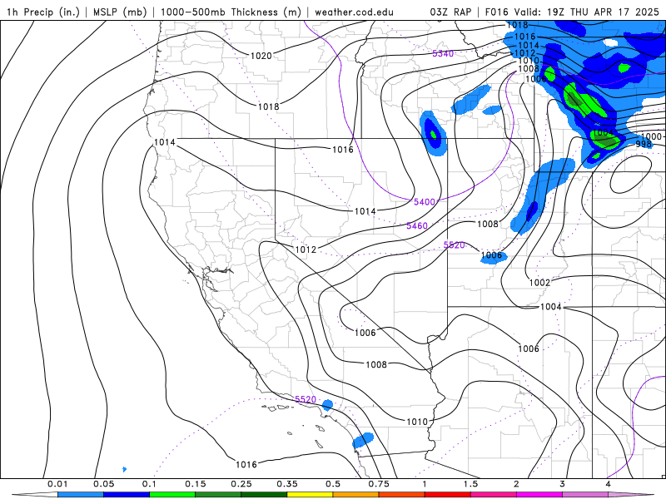Click the 1000 isobar label
Viewport: 666px width, 499px height.
(651, 136)
